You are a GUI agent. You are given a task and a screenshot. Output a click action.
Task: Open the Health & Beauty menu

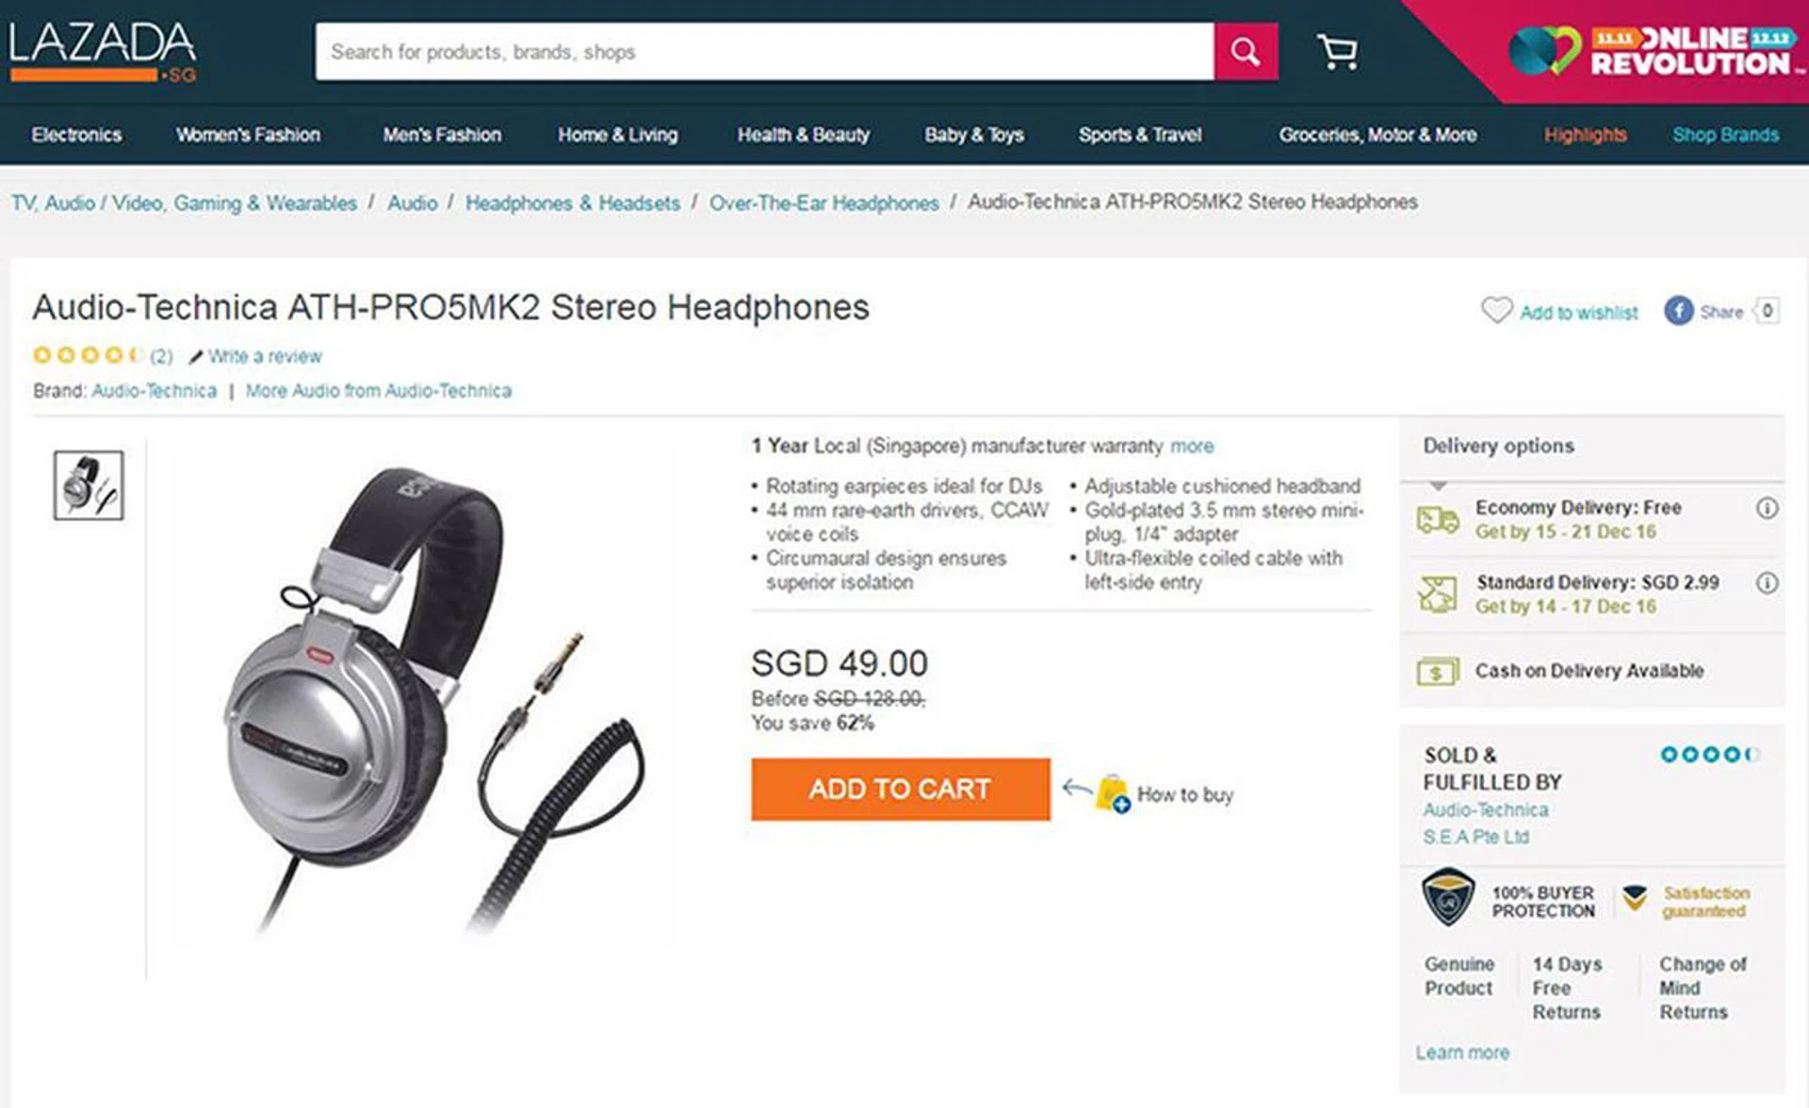click(803, 135)
